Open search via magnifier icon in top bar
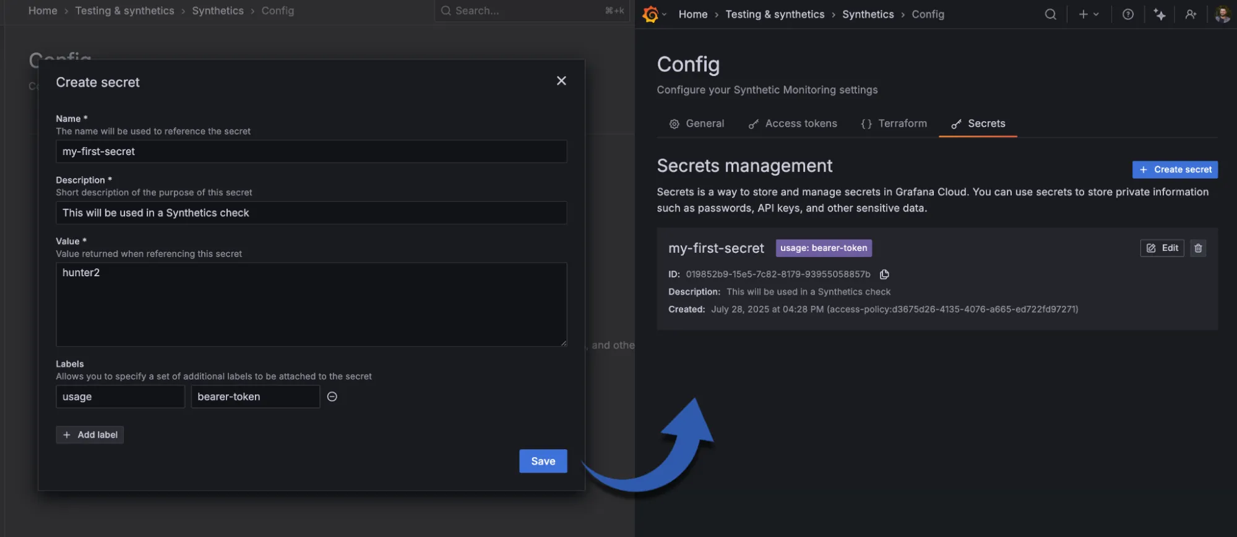 (x=1050, y=14)
